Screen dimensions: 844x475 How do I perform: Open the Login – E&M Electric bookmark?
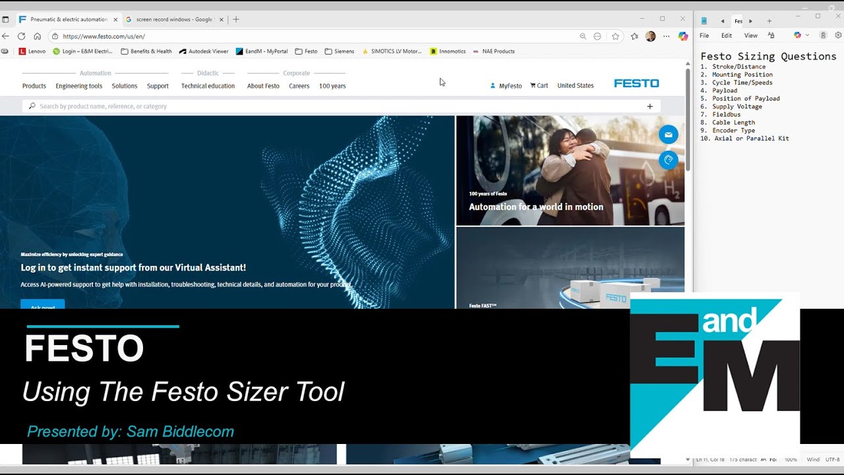coord(83,51)
